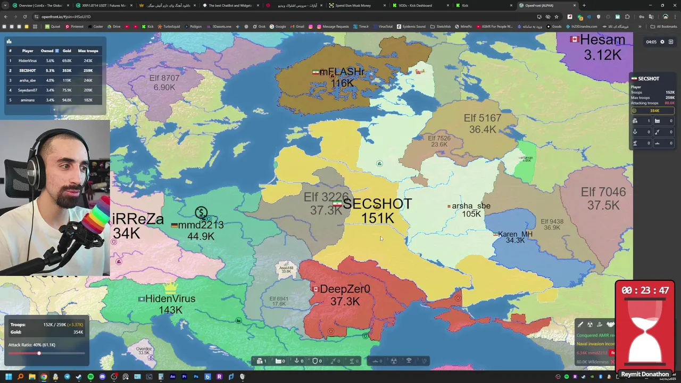The width and height of the screenshot is (681, 383).
Task: Click the missile silo icon in SECSHOT panel
Action: (657, 132)
